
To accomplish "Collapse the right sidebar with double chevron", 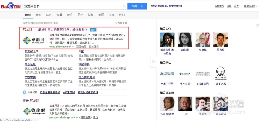I will (153, 62).
